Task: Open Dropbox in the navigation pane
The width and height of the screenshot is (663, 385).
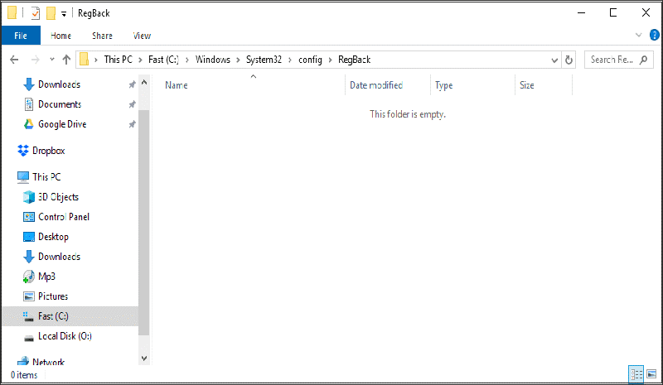Action: [48, 151]
